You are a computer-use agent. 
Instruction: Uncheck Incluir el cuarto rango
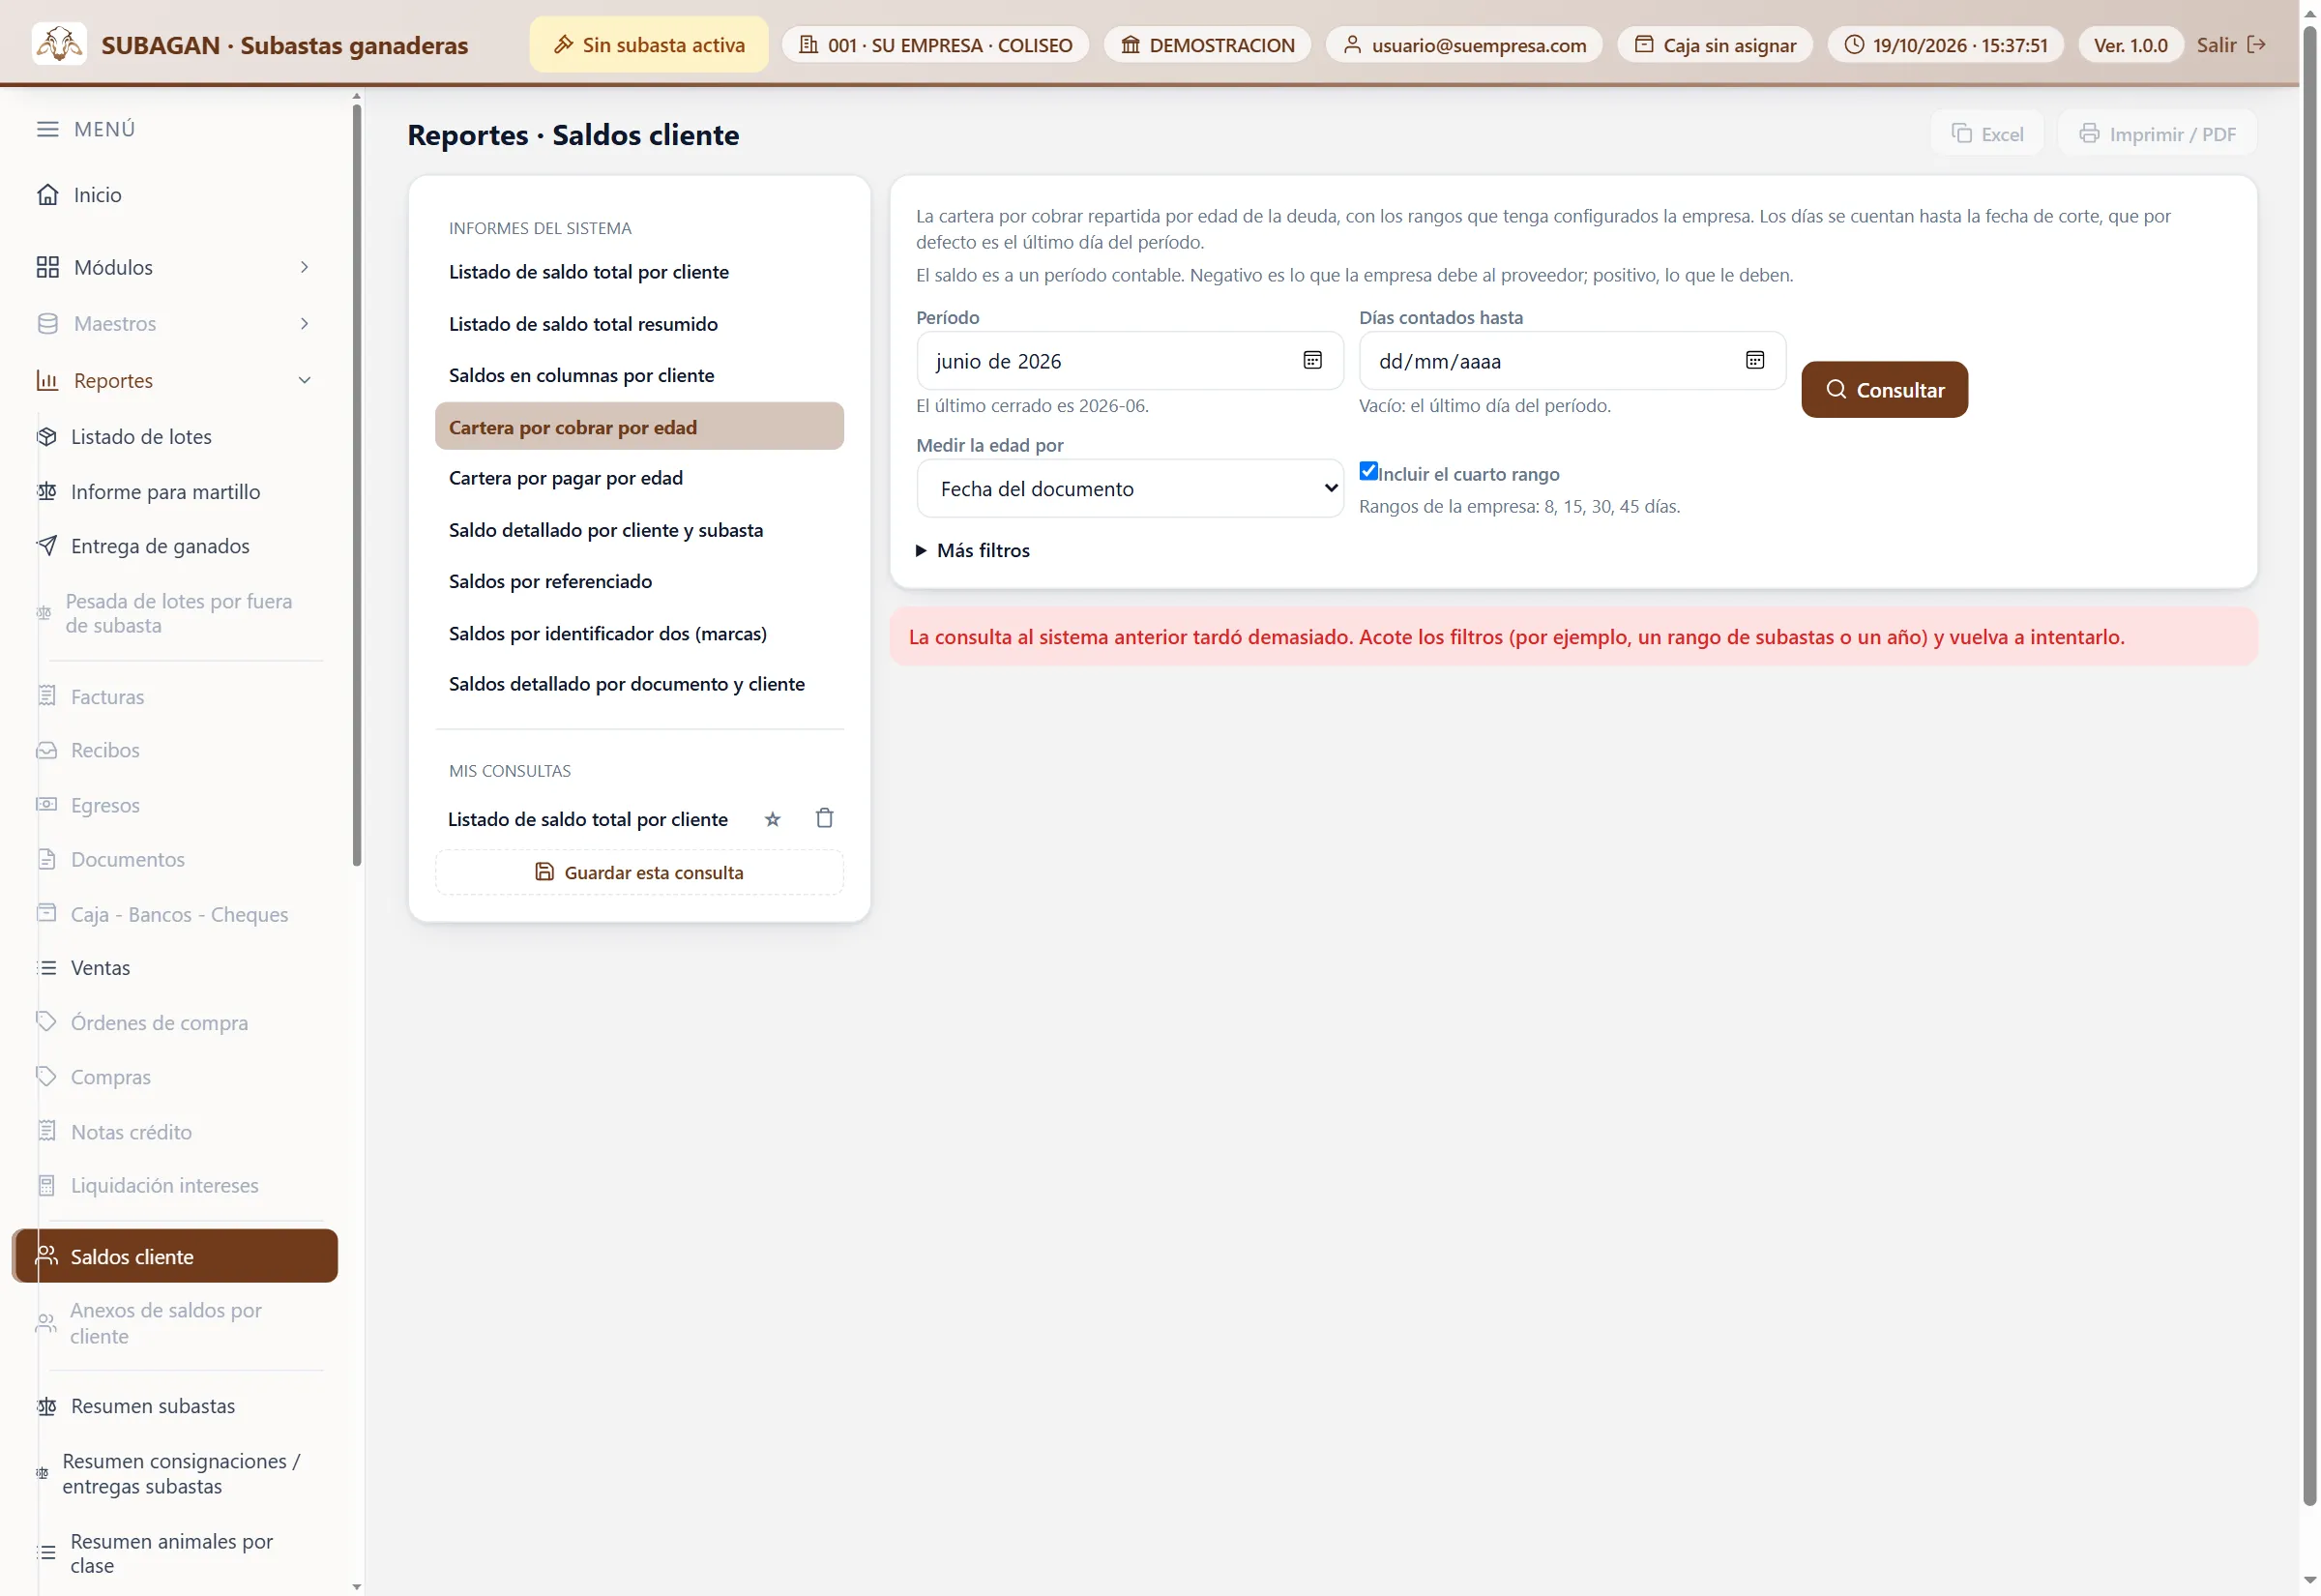click(1367, 471)
